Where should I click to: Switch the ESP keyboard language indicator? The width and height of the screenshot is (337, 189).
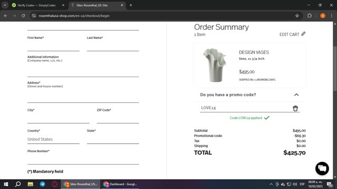pyautogui.click(x=302, y=184)
